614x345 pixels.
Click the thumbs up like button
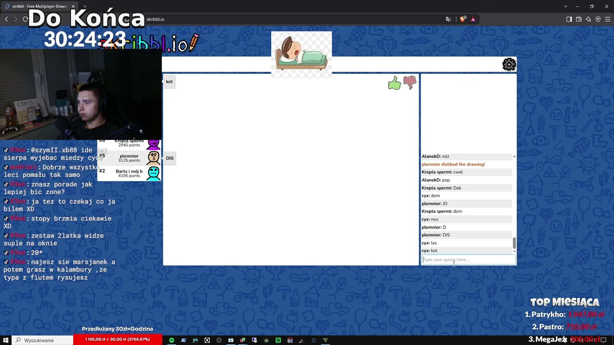[394, 83]
